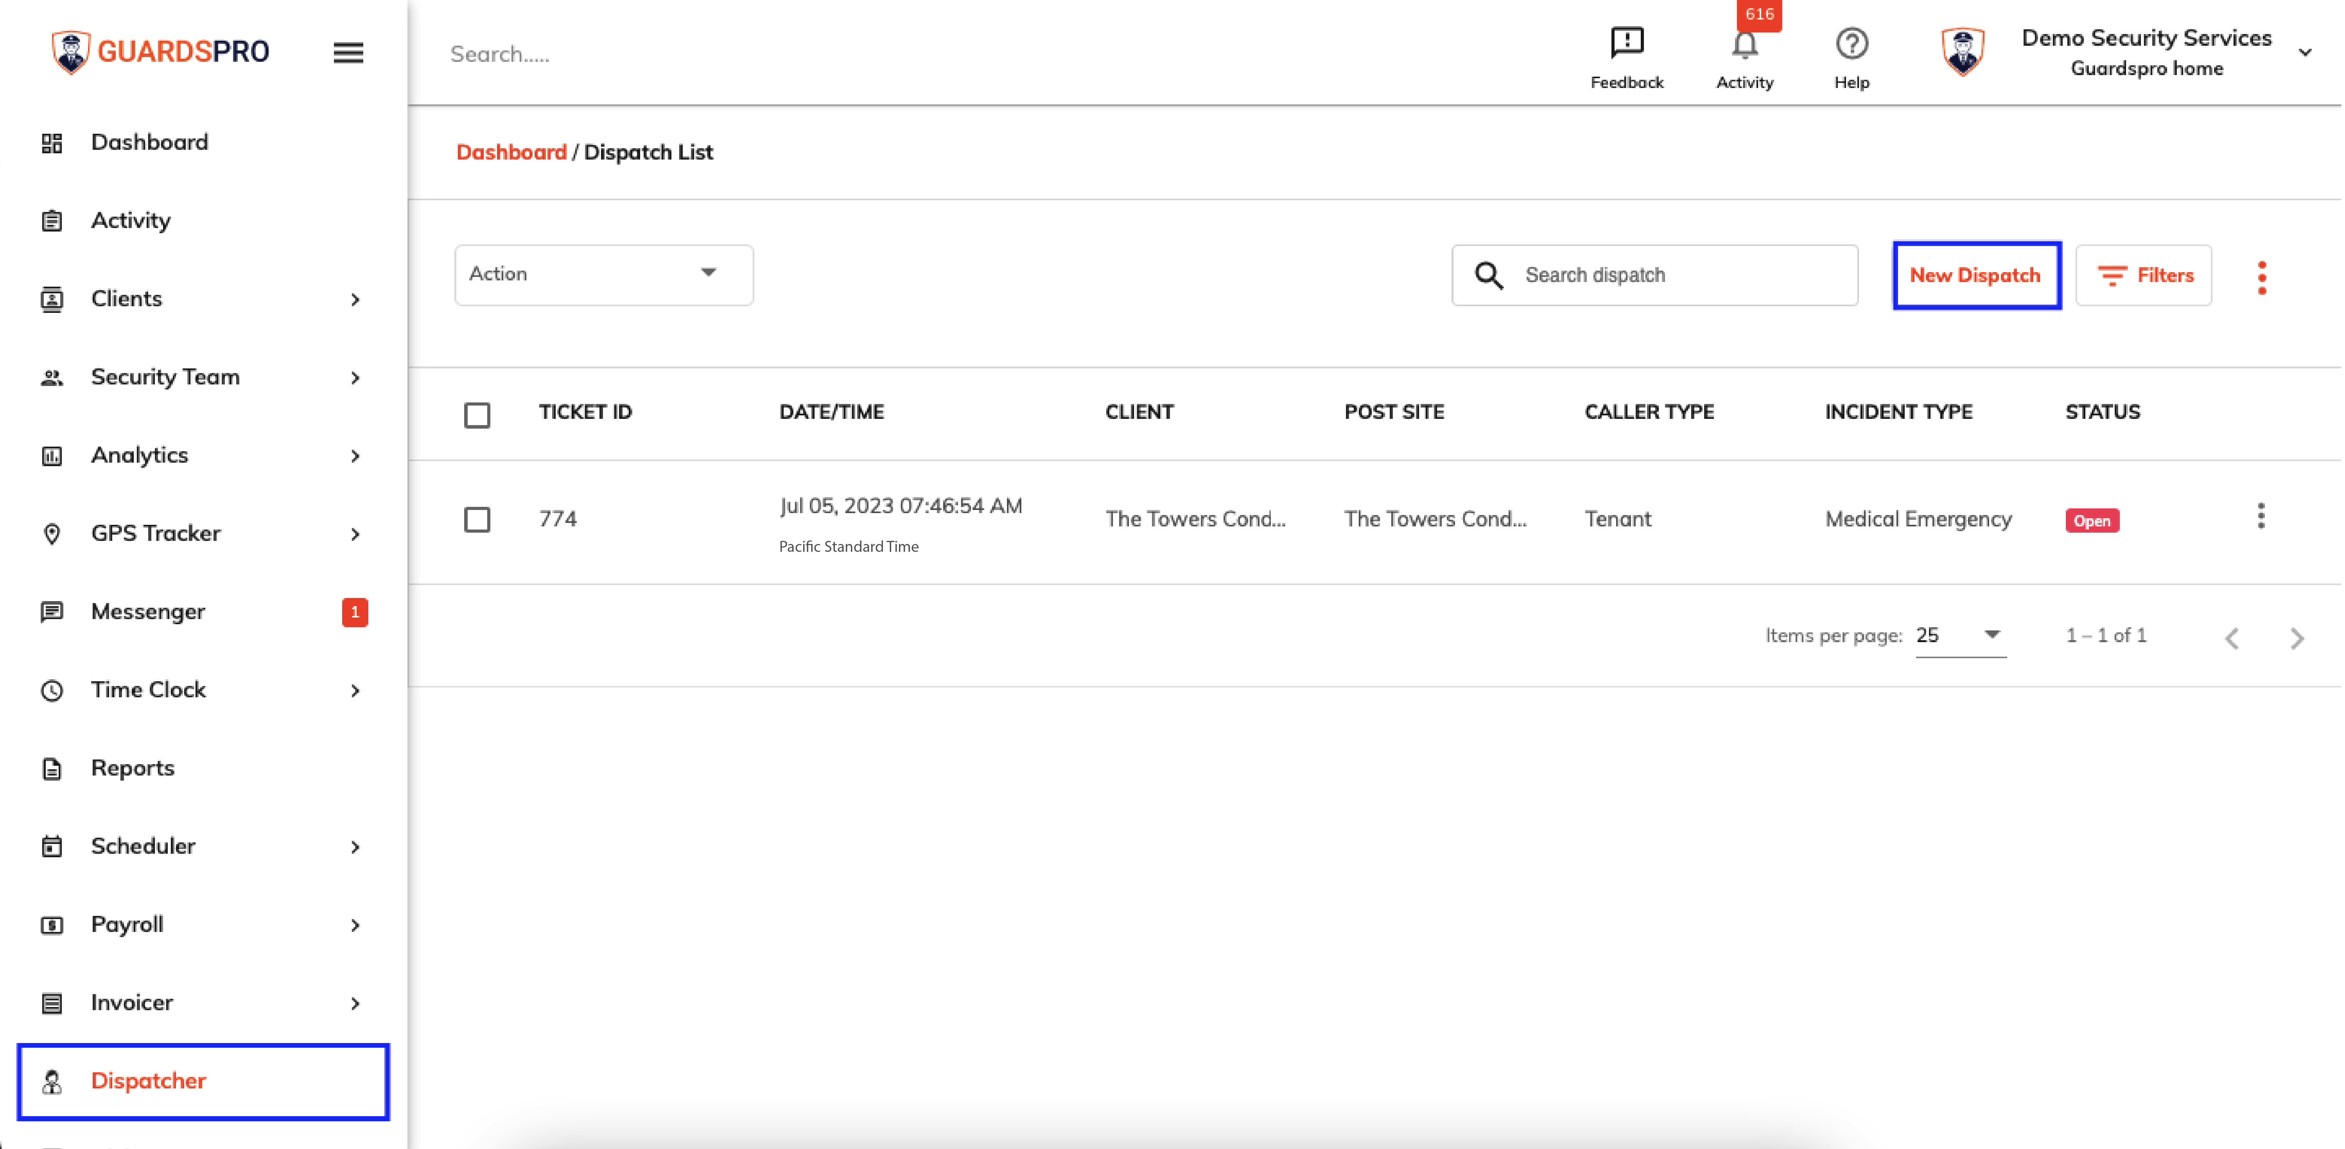Open the GPS Tracker section
Viewport: 2345px width, 1149px height.
155,533
